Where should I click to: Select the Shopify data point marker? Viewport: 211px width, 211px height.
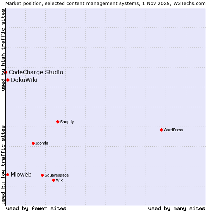(58, 122)
